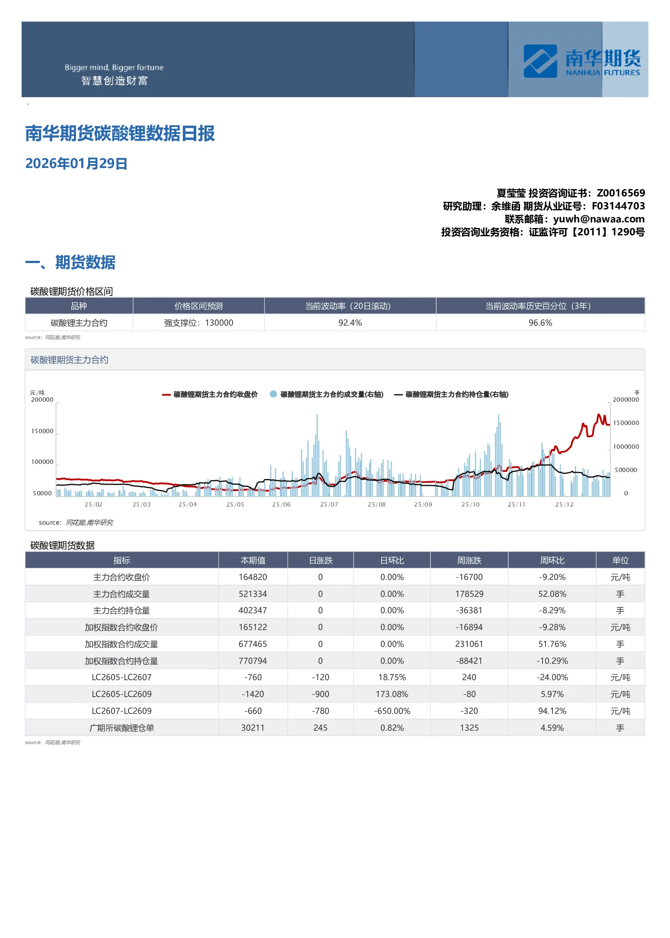Click the row label 广期所碳酸锂仓单
This screenshot has width=670, height=938.
122,728
